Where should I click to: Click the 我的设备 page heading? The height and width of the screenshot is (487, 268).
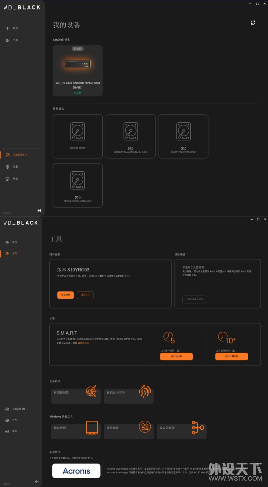tap(66, 25)
